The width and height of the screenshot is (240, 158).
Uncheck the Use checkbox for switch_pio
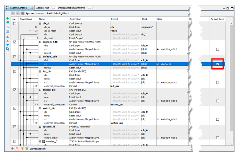pos(15,108)
